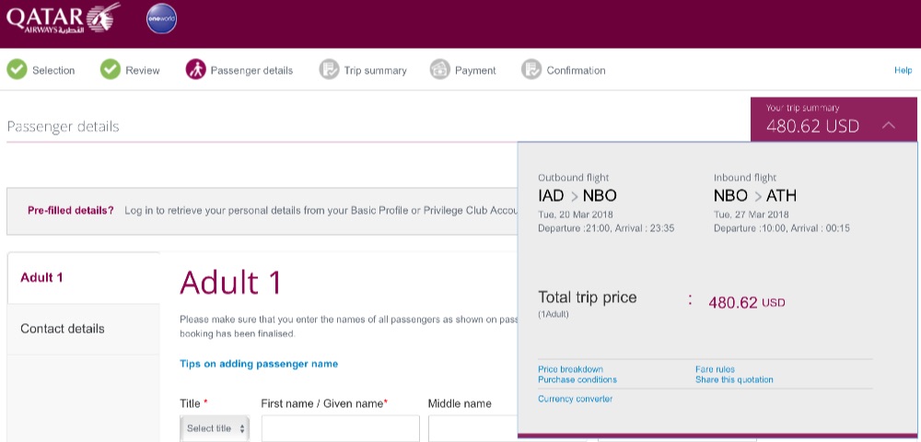
Task: Collapse the trip summary chevron
Action: [x=888, y=125]
